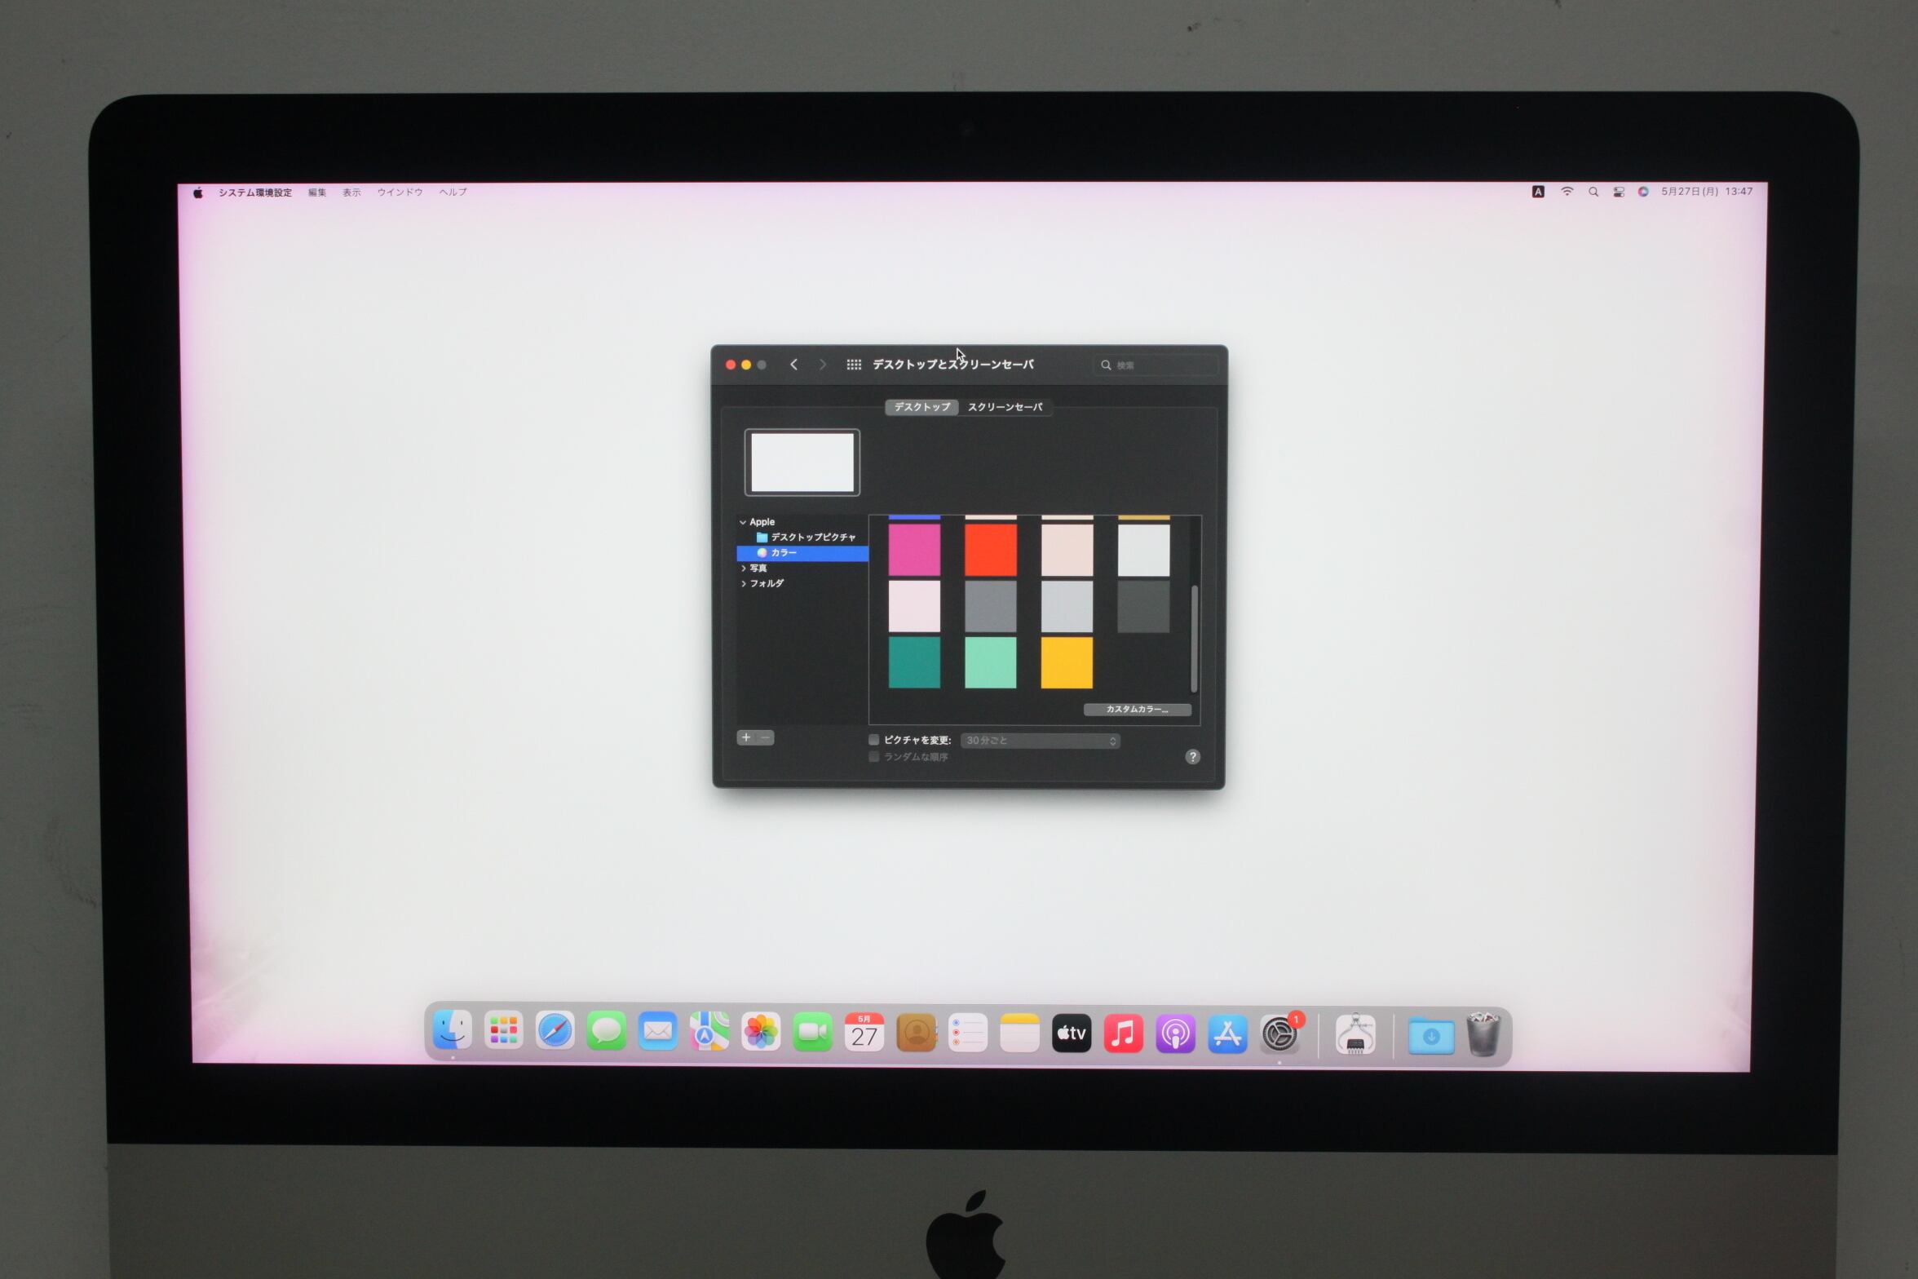Open Launchpad from the dock

coord(503,1031)
